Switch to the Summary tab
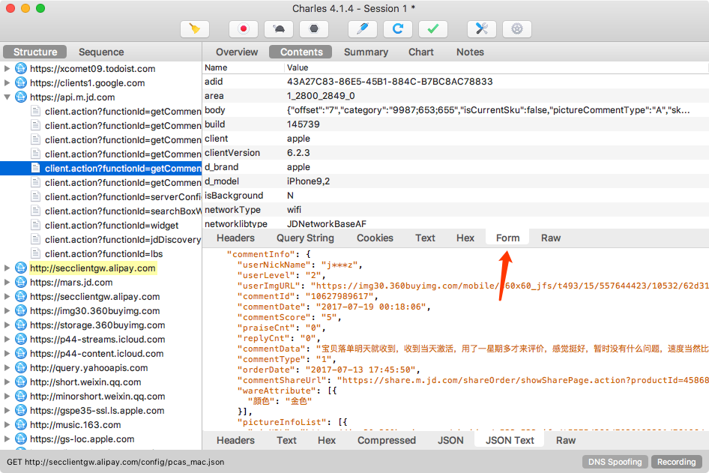 (x=366, y=52)
